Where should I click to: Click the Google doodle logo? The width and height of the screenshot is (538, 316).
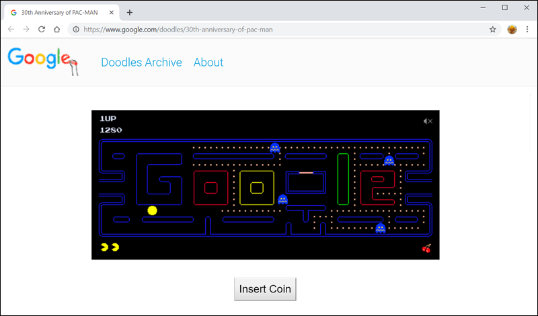coord(43,61)
